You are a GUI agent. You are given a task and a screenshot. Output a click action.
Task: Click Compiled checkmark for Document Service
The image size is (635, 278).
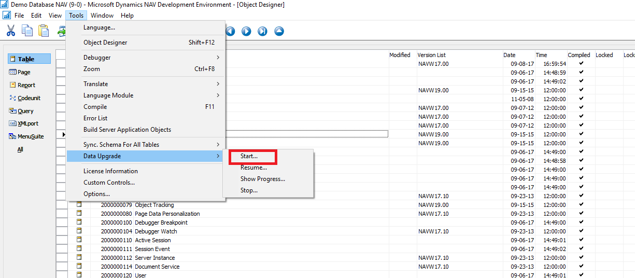[x=581, y=266]
